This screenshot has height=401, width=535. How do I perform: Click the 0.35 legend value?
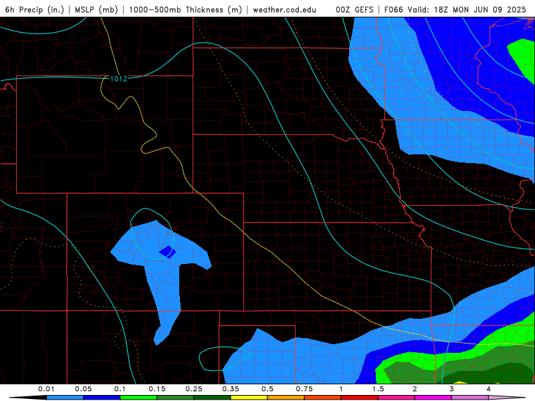coord(231,389)
